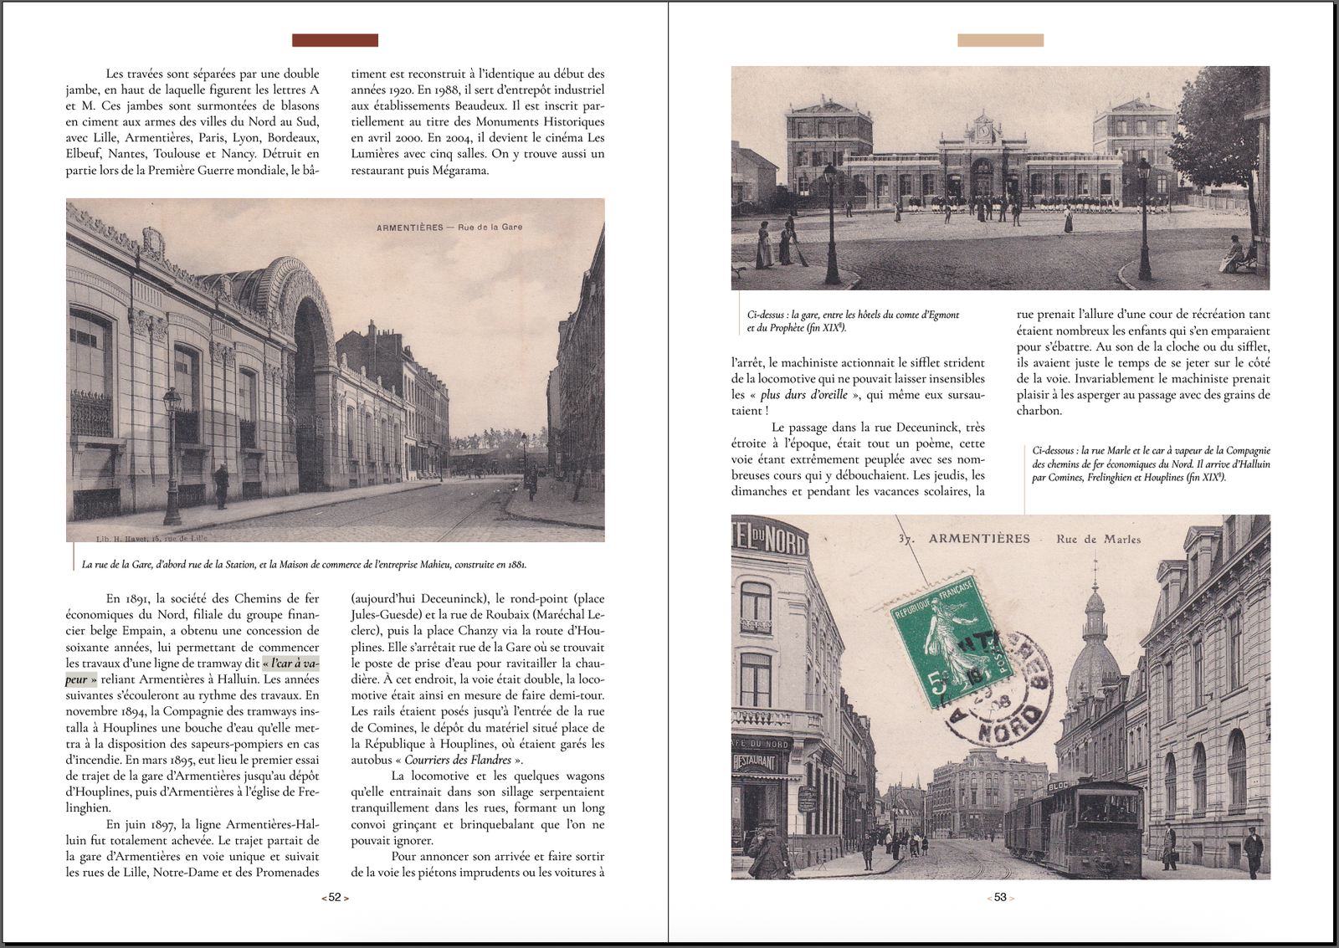The image size is (1339, 948).
Task: Click caption beginning 'Ci-dessous : la rue Marle'
Action: 1151,464
